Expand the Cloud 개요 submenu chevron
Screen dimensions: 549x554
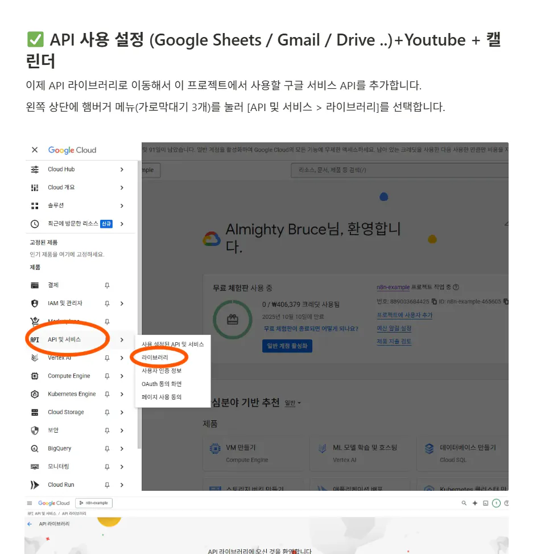(x=122, y=188)
